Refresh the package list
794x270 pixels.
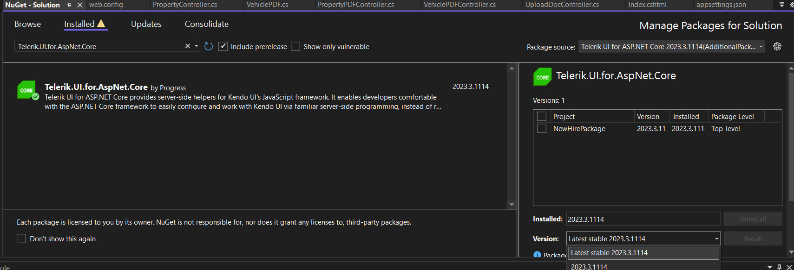click(209, 46)
